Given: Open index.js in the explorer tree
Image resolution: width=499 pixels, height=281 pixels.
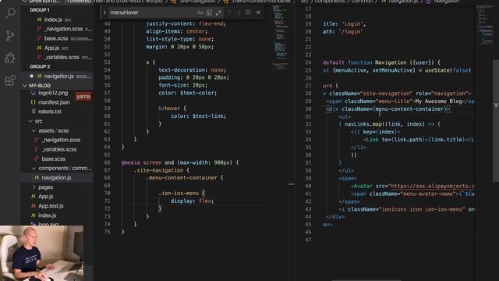Looking at the screenshot, I should pyautogui.click(x=58, y=215).
